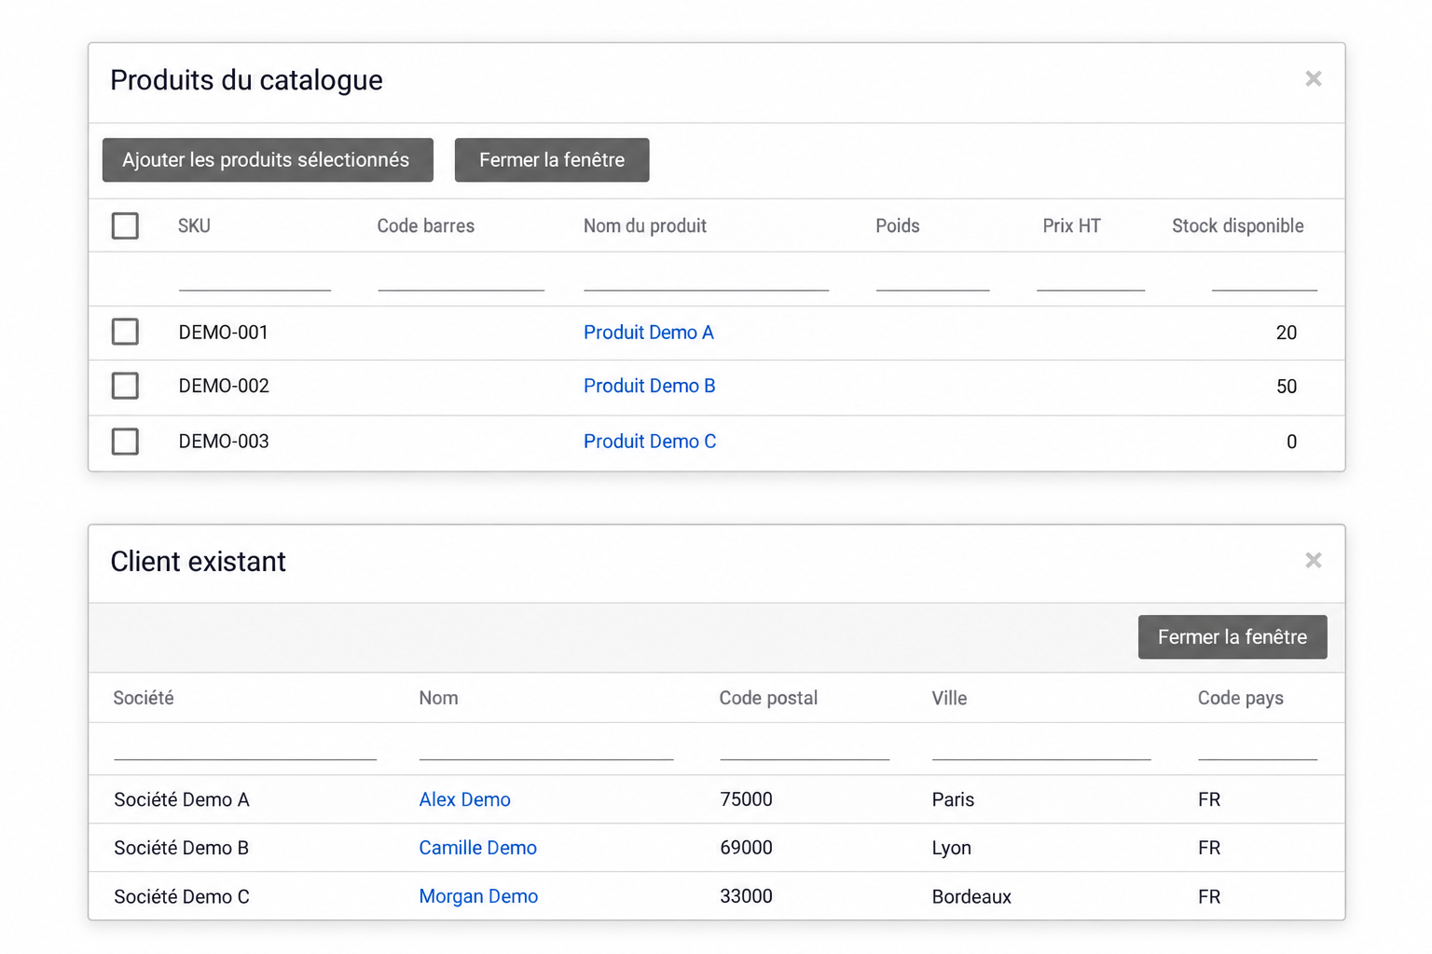Click postal code 69000

tap(746, 848)
